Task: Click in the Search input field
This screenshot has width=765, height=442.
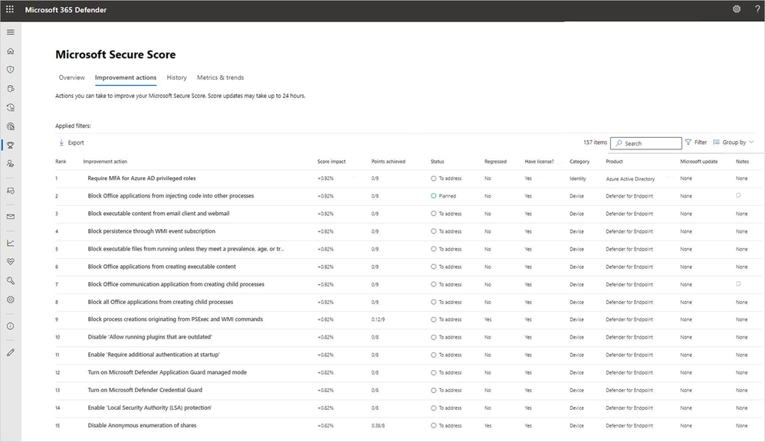Action: click(x=646, y=143)
